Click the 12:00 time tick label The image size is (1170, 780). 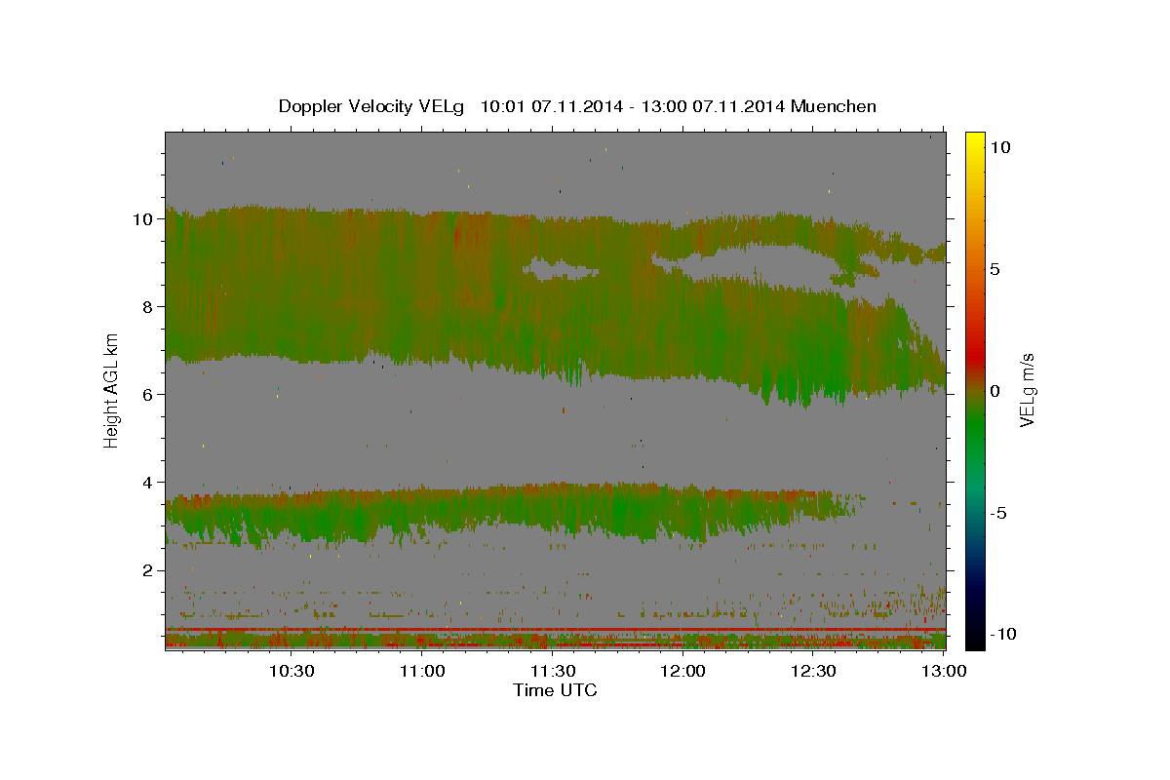683,671
